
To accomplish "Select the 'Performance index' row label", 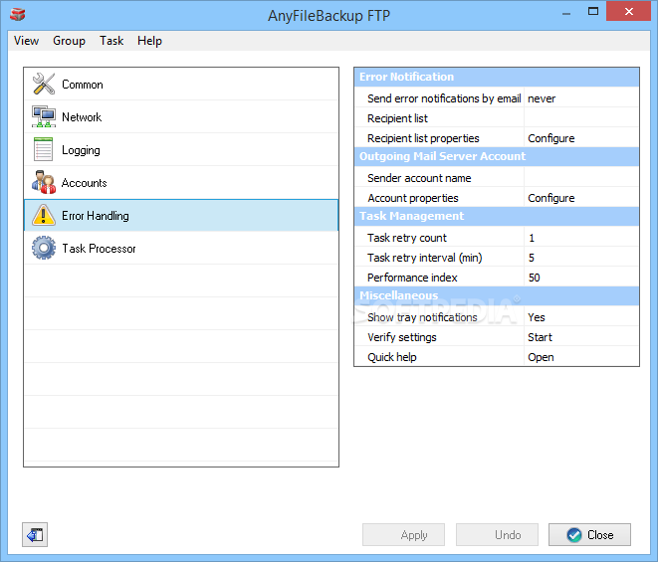I will pos(412,278).
